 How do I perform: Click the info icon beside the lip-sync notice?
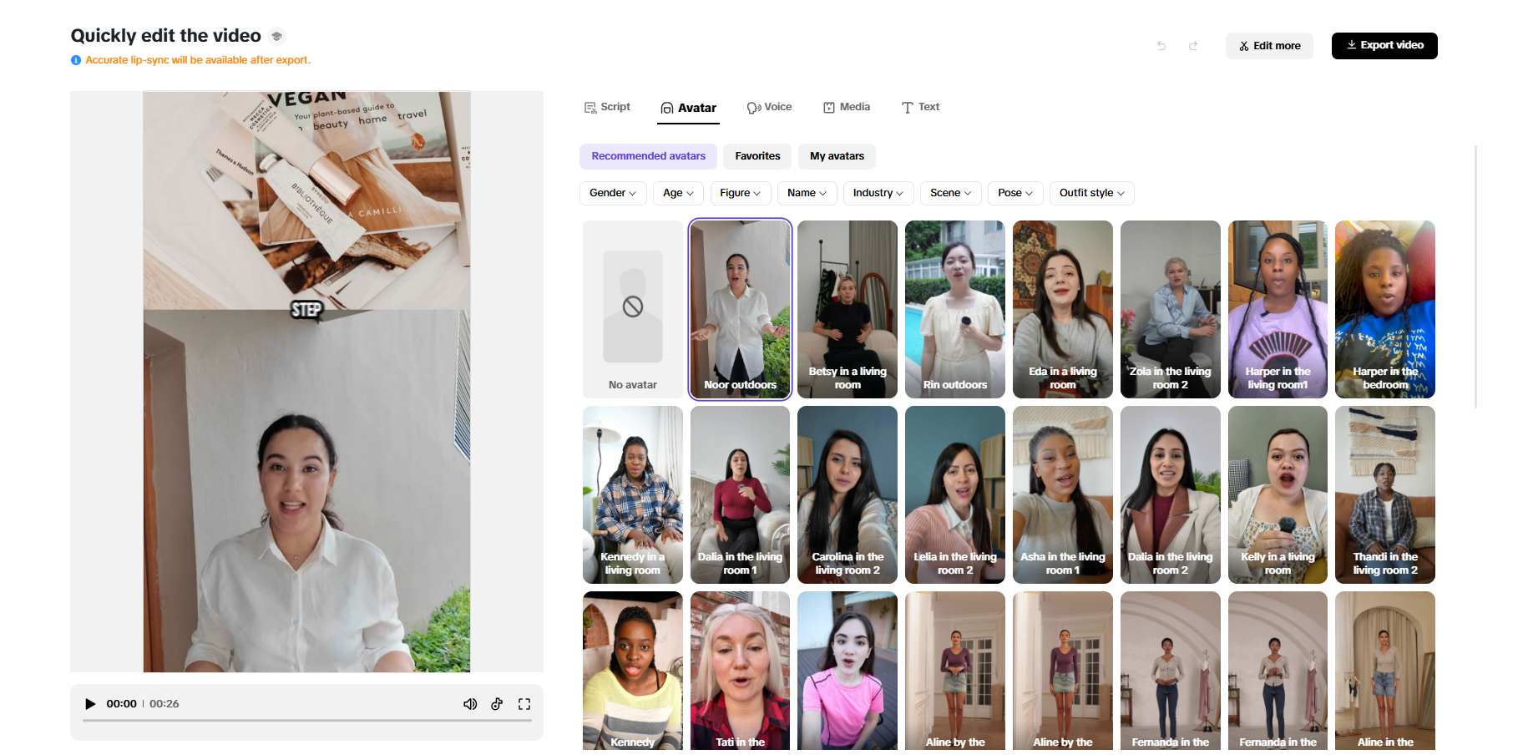pos(76,59)
